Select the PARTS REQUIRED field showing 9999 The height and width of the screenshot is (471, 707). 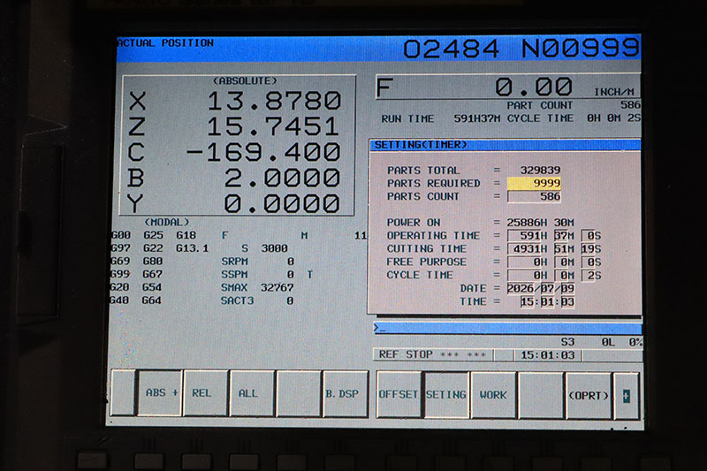pos(534,183)
